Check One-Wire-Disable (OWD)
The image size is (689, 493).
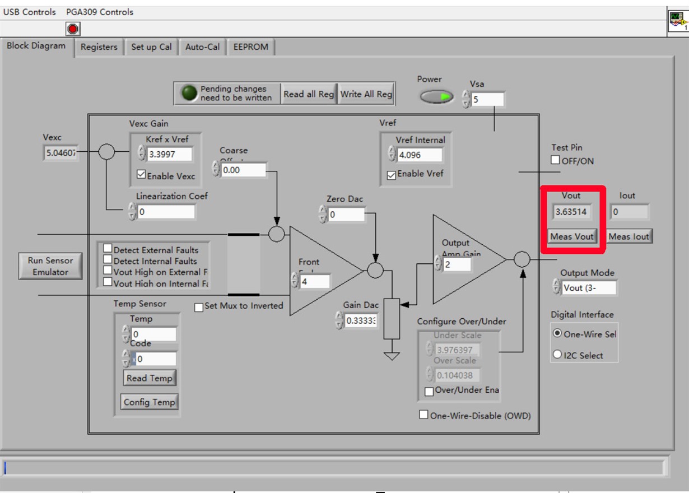point(424,415)
